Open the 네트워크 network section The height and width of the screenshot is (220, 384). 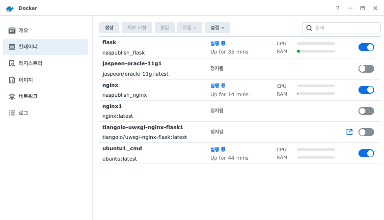click(45, 96)
